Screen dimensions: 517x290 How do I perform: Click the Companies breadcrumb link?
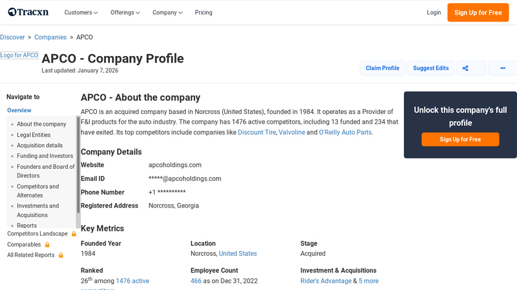[x=50, y=37]
